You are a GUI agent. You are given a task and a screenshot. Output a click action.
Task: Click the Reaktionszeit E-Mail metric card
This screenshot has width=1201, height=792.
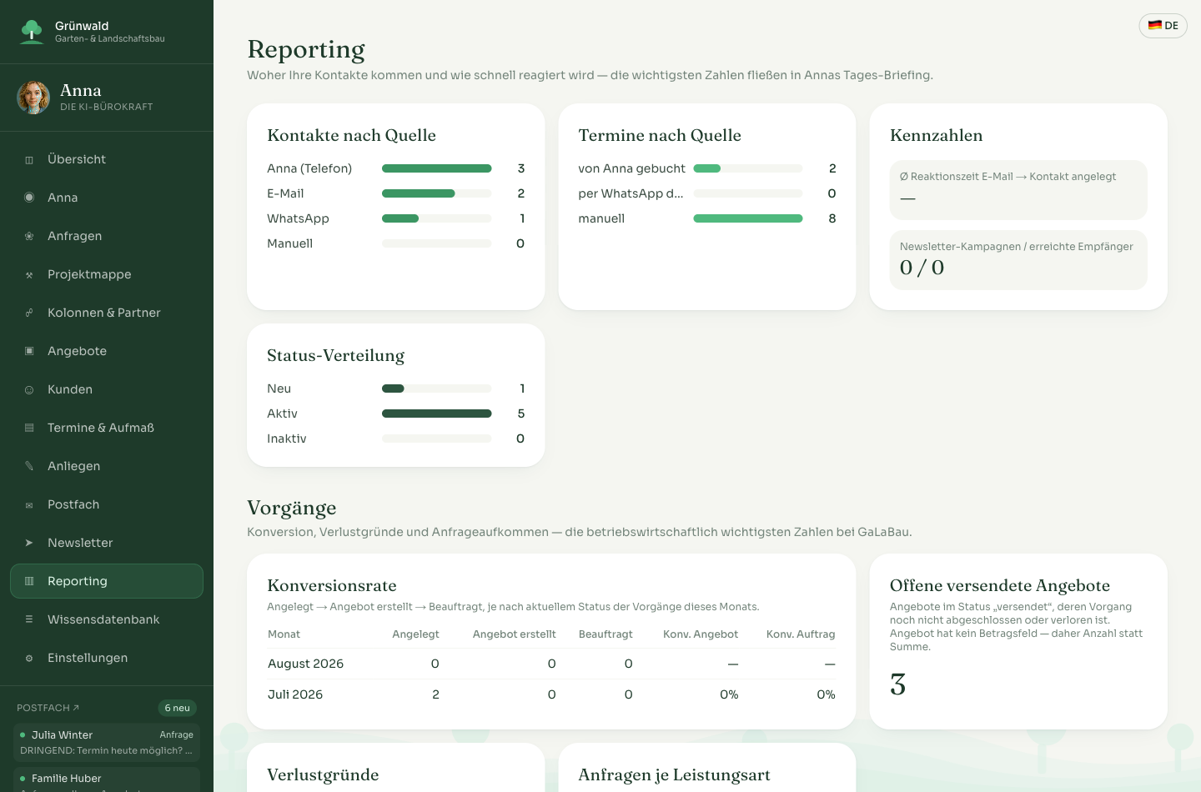click(1018, 190)
